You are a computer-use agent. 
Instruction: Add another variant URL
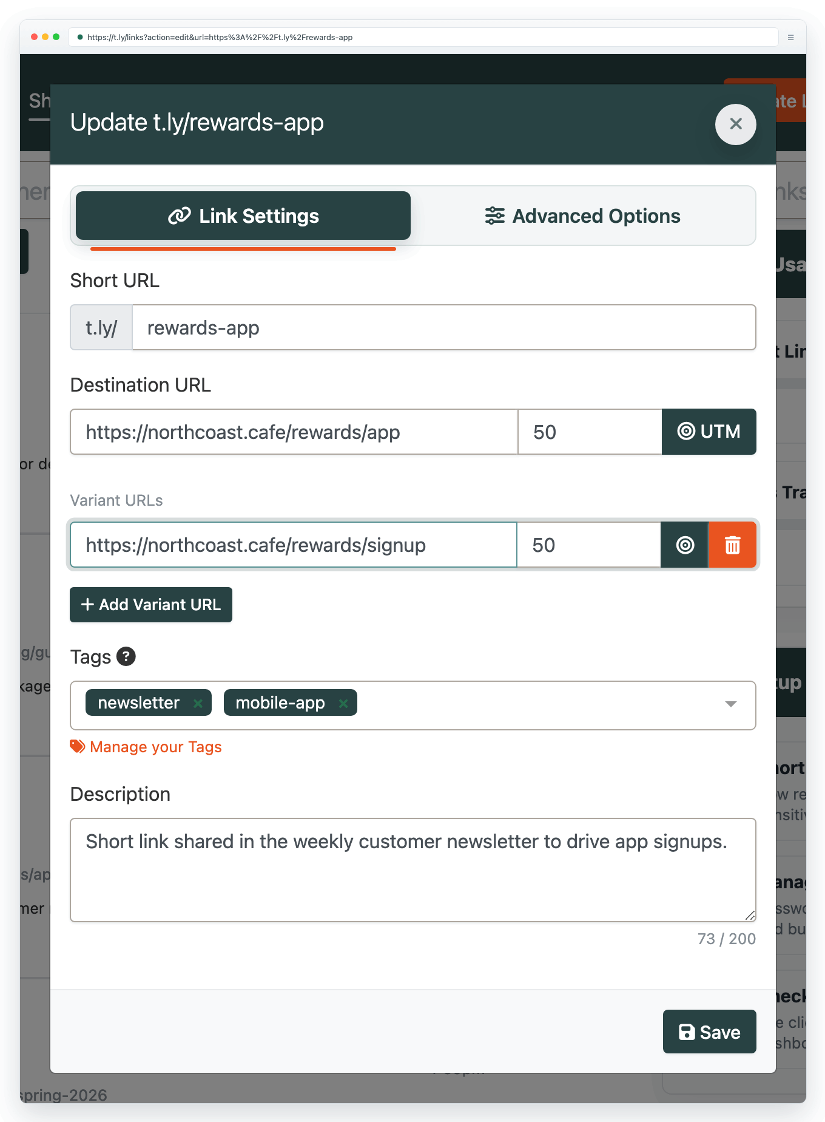pos(151,605)
